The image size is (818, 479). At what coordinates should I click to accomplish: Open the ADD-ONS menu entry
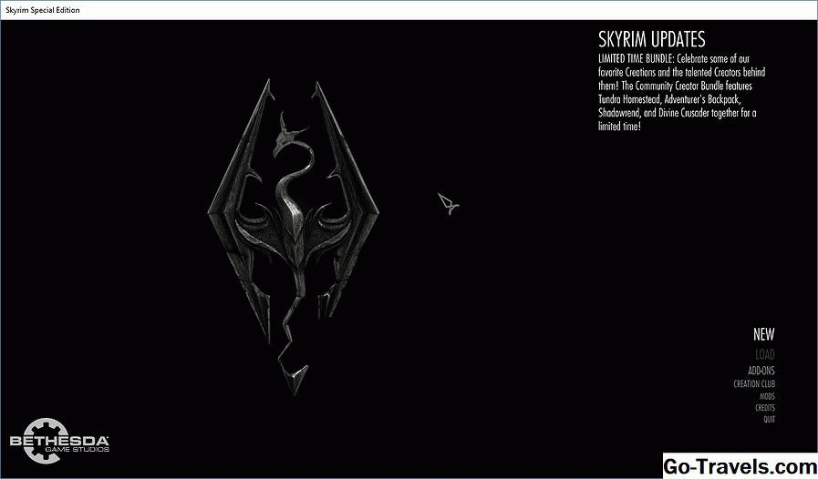761,371
